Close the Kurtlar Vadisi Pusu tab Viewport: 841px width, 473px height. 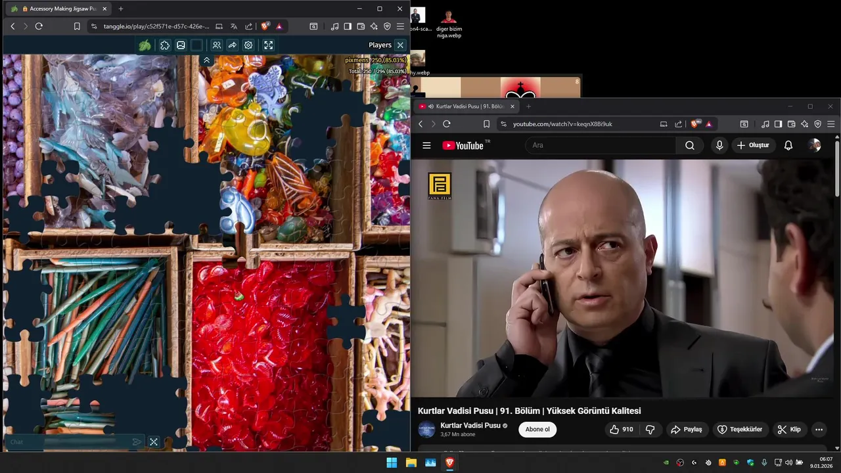coord(512,106)
